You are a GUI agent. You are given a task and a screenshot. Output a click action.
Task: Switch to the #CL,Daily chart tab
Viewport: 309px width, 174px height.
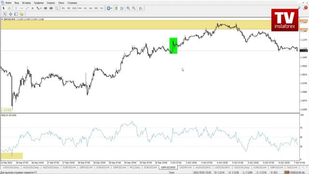click(x=135, y=167)
